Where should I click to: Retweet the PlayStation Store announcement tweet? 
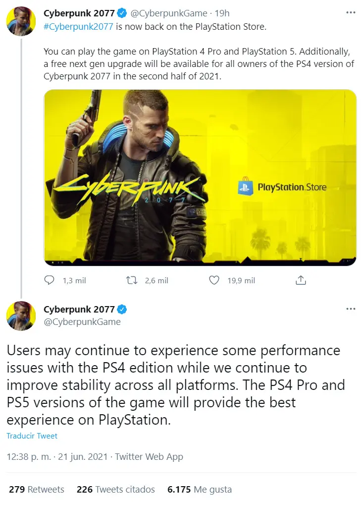point(132,280)
